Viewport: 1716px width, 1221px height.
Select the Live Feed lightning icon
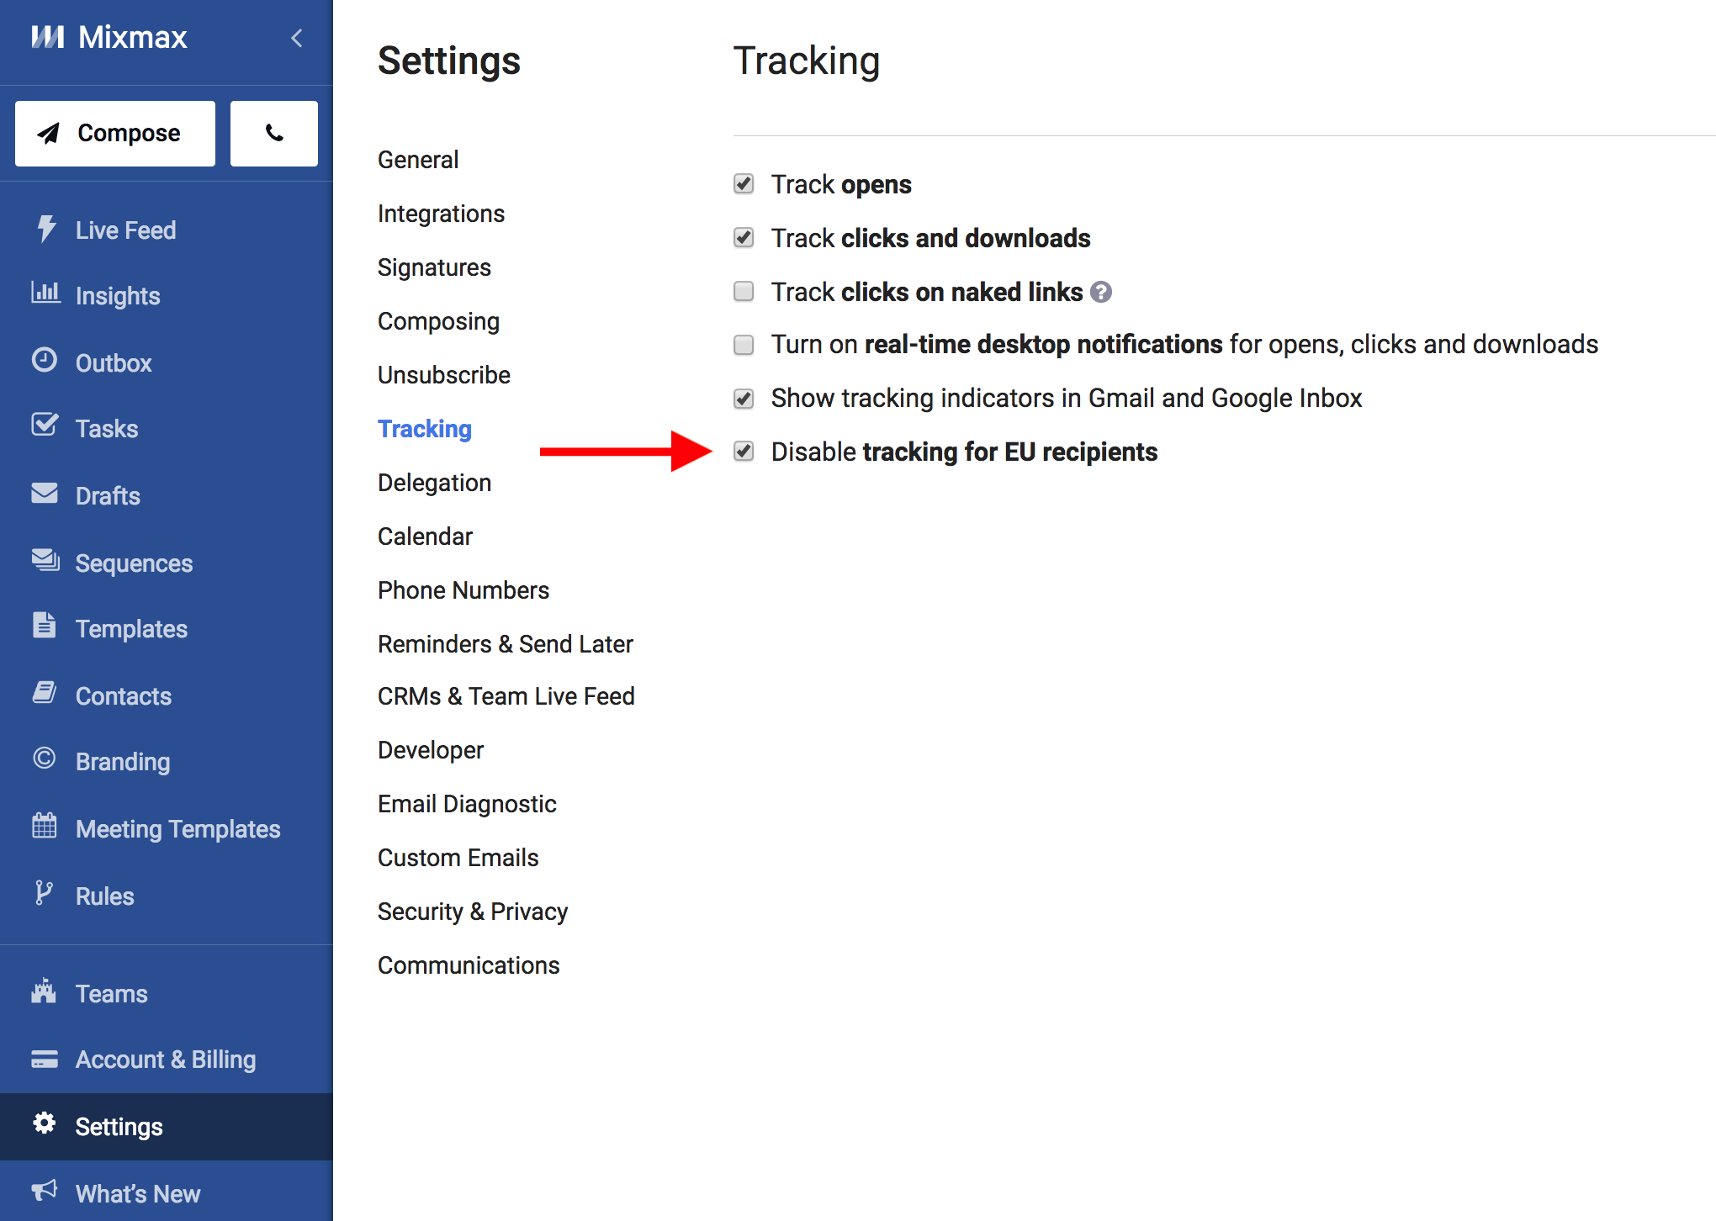(45, 229)
